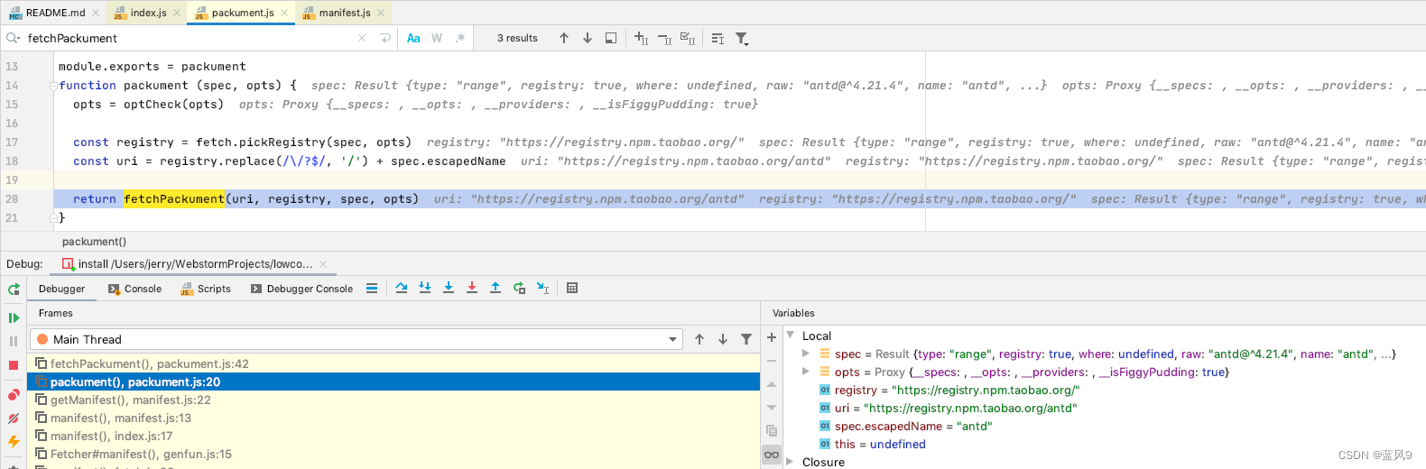This screenshot has width=1426, height=469.
Task: Run to cursor
Action: coord(542,288)
